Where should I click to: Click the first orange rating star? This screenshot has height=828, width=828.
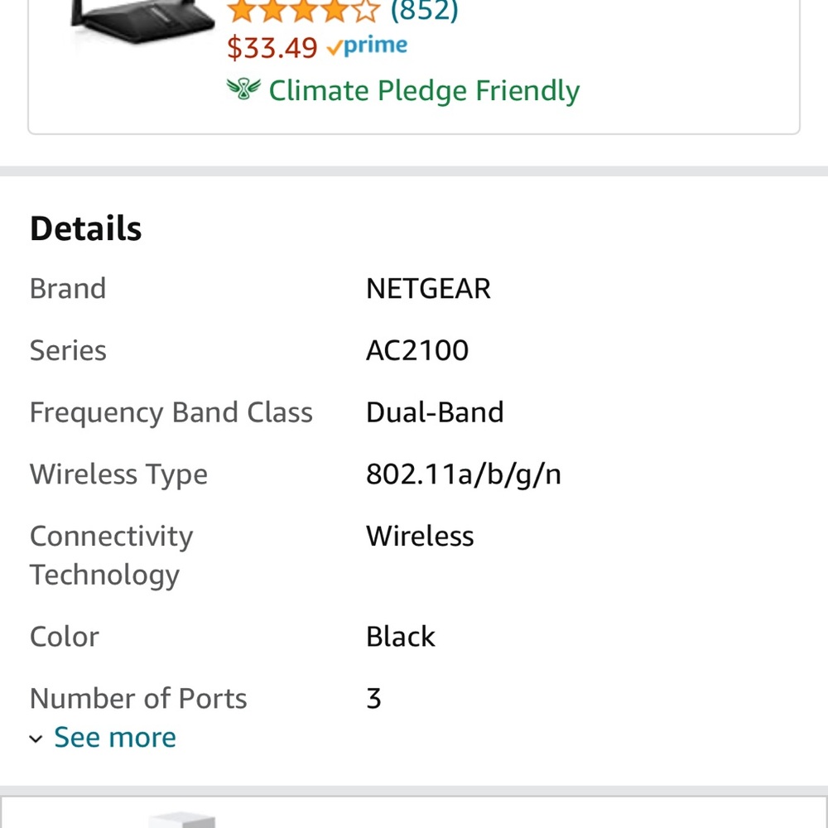(241, 12)
